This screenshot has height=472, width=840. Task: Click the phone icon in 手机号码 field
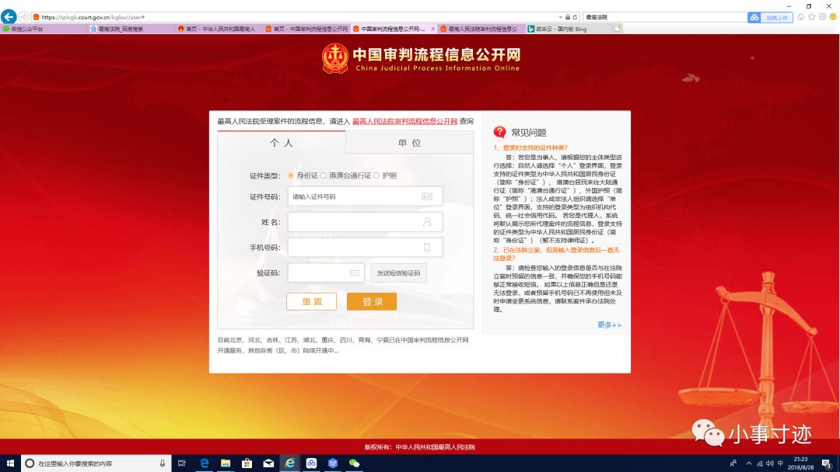point(427,247)
